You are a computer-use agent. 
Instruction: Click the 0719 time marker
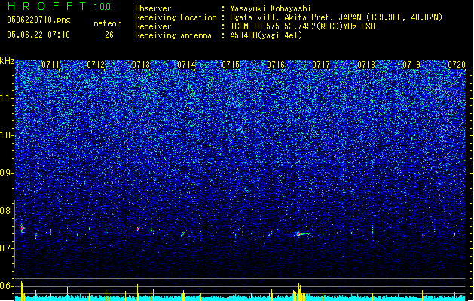[411, 65]
